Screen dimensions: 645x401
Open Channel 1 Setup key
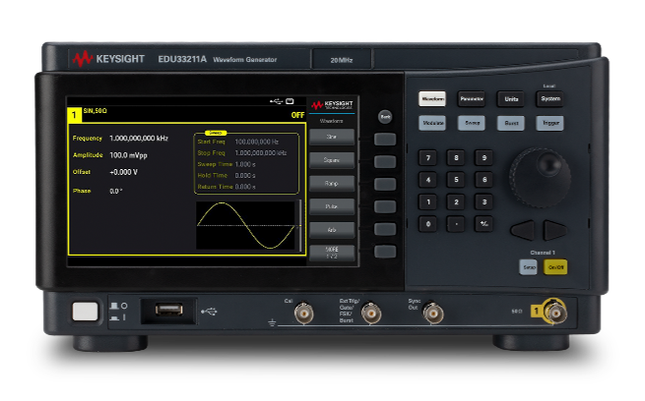click(528, 267)
